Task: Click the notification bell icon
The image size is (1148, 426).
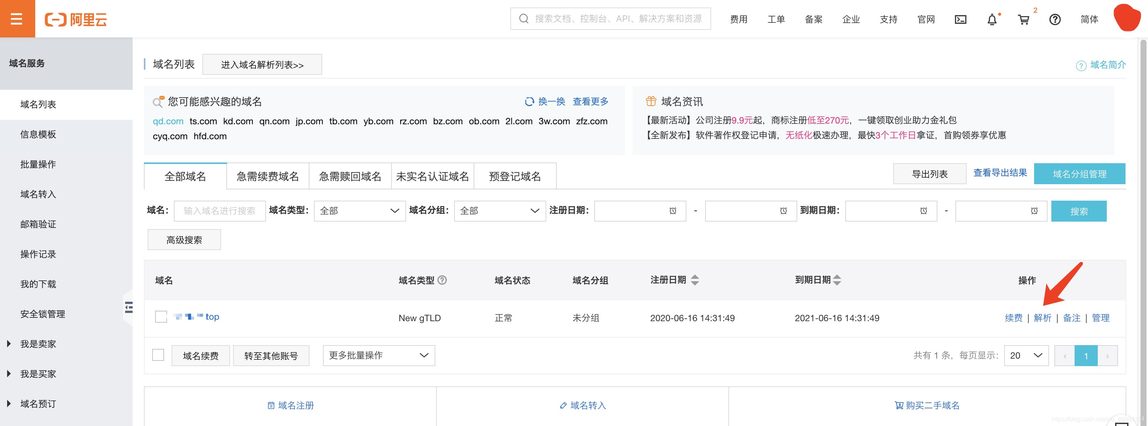Action: pyautogui.click(x=992, y=19)
